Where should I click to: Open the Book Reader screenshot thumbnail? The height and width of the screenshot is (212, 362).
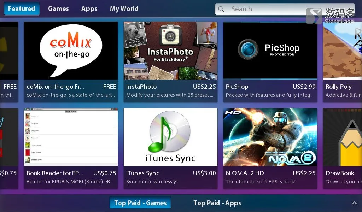click(x=71, y=137)
